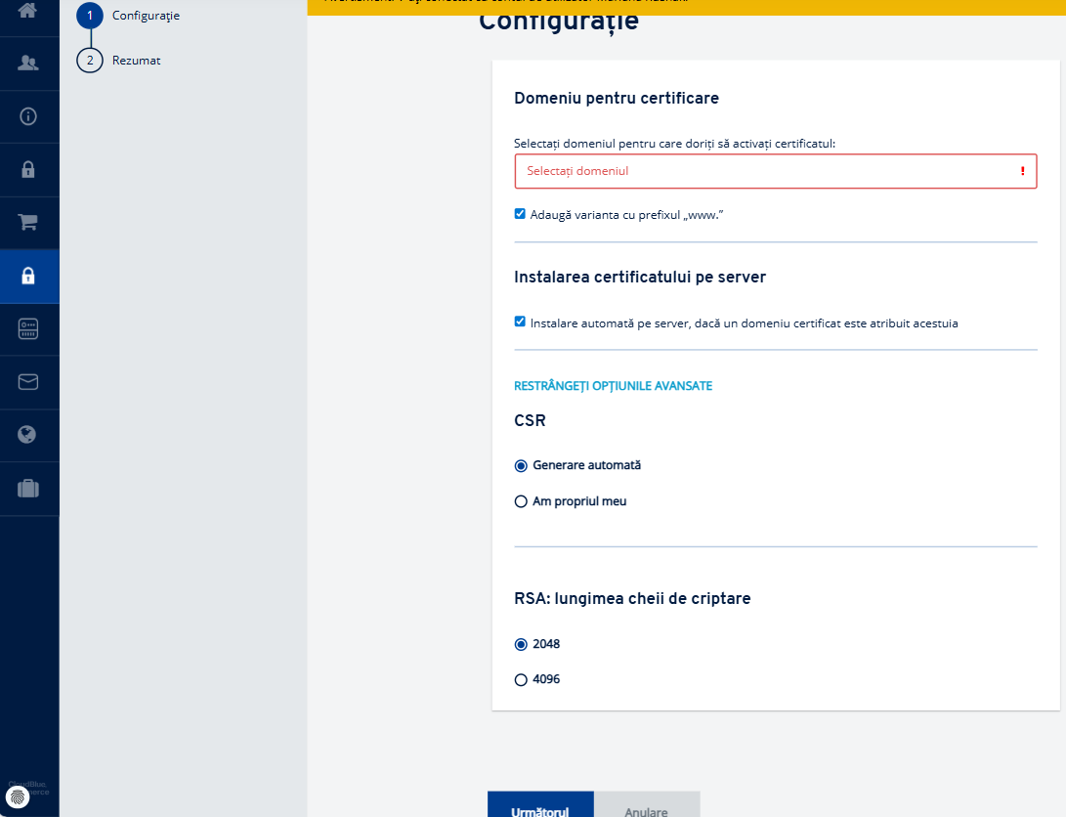
Task: Click the info circle sidebar icon
Action: click(28, 116)
